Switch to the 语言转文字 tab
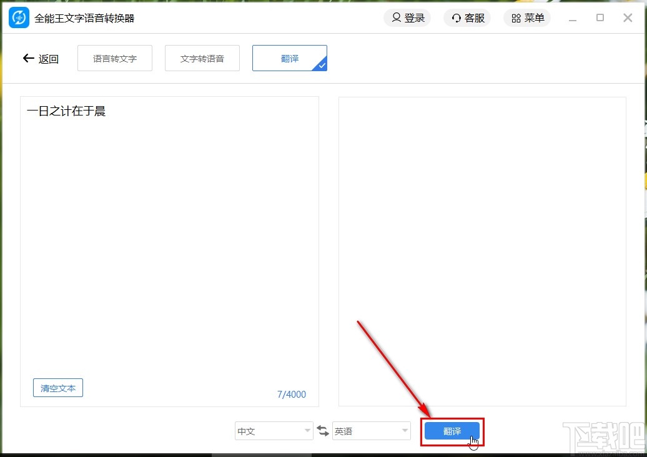Screen dimensions: 647x457 pos(114,57)
